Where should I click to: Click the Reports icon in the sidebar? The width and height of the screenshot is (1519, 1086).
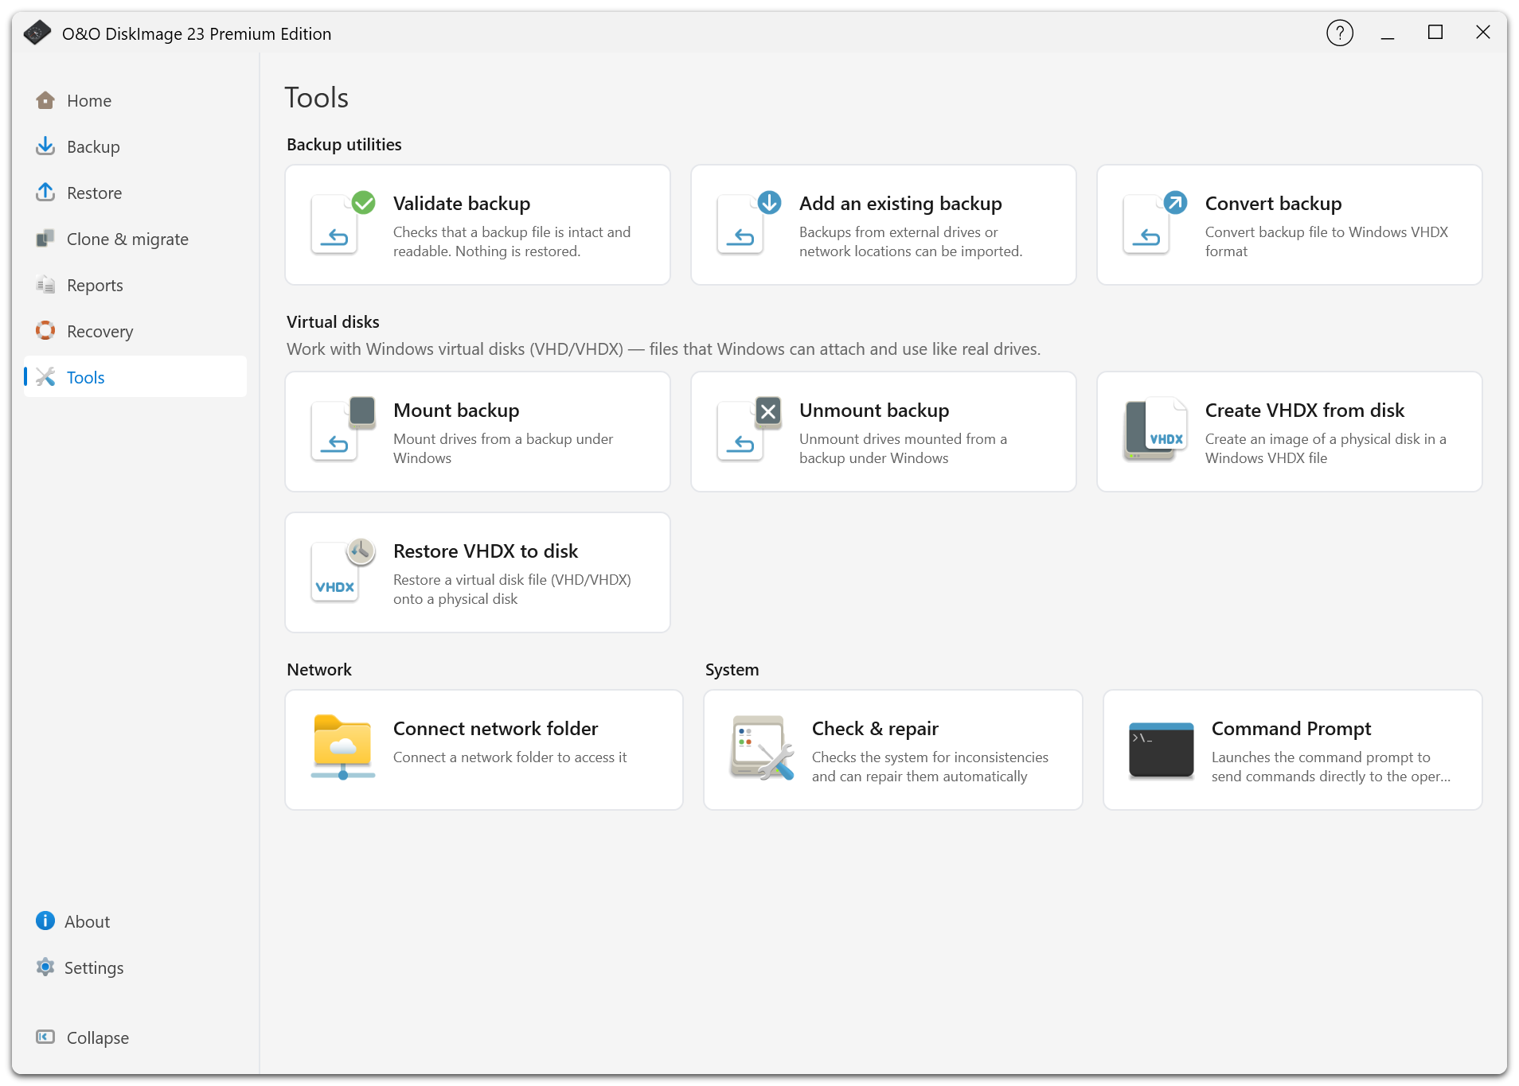coord(45,285)
